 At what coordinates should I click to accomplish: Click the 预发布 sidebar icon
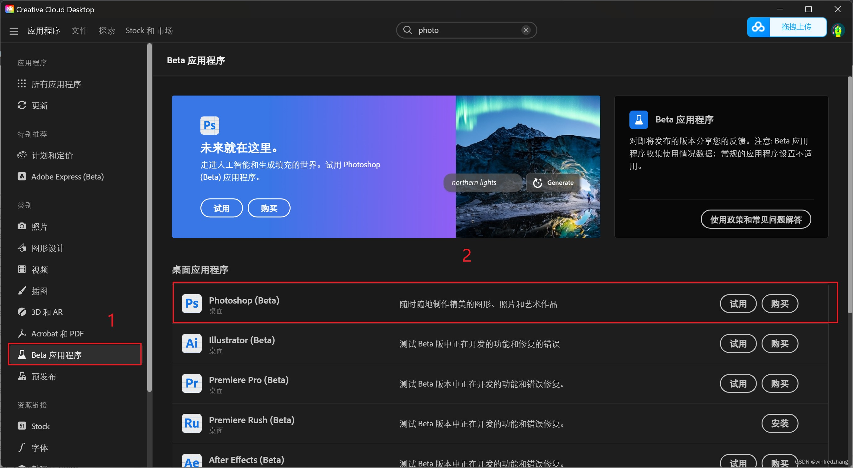(22, 376)
